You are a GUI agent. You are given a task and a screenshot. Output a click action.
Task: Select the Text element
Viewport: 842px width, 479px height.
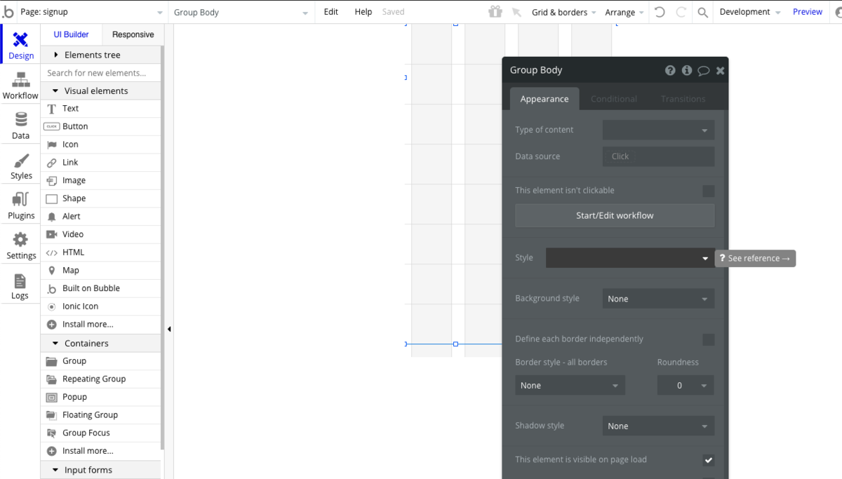(x=101, y=109)
